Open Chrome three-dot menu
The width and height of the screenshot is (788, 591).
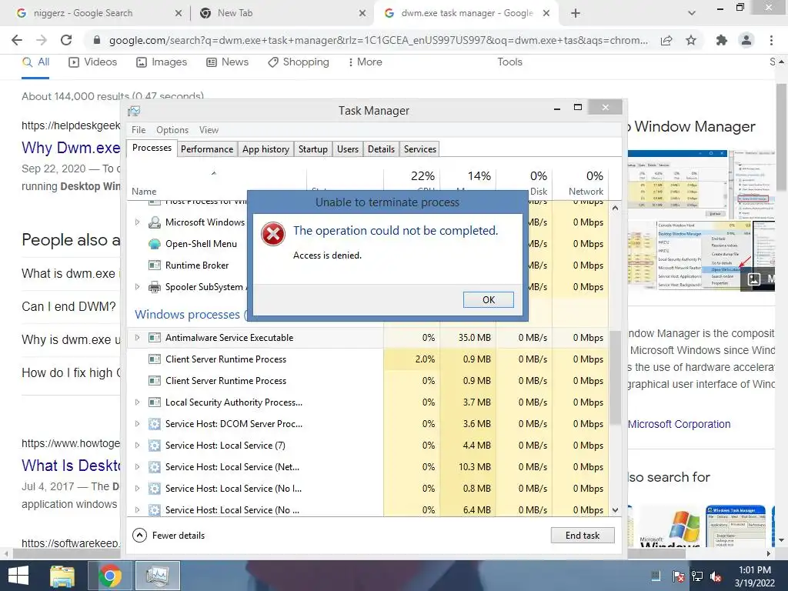pyautogui.click(x=771, y=40)
